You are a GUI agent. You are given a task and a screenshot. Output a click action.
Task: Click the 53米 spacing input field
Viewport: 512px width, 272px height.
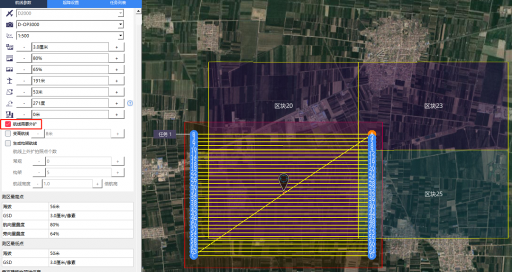tap(70, 92)
